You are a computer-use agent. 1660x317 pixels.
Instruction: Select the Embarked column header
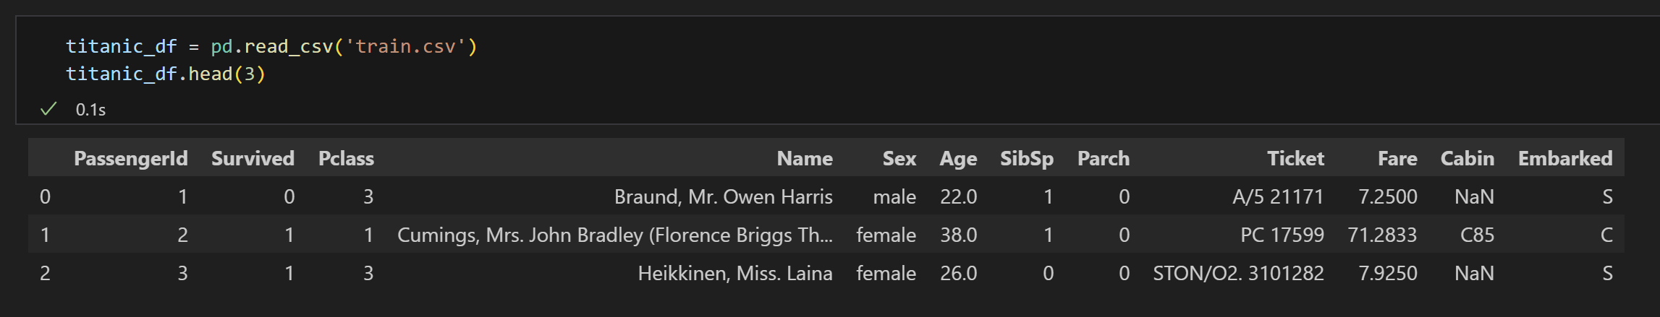click(x=1565, y=158)
